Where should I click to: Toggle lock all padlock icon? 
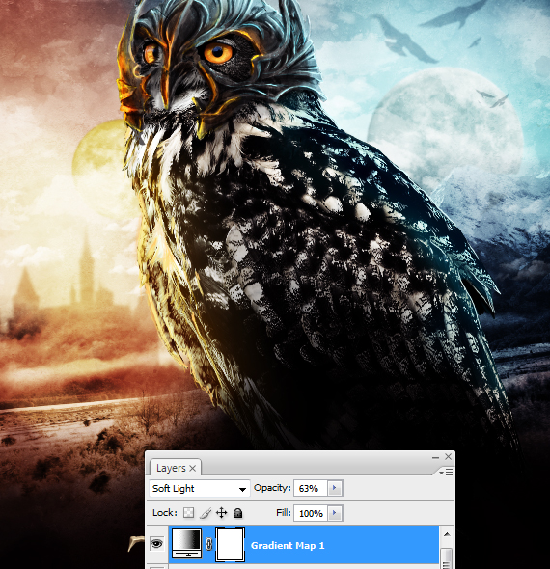click(237, 513)
